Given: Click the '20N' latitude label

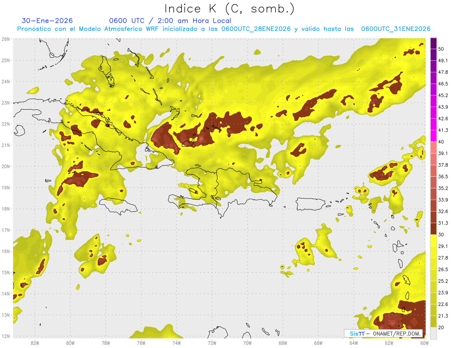Looking at the screenshot, I should click(x=5, y=166).
